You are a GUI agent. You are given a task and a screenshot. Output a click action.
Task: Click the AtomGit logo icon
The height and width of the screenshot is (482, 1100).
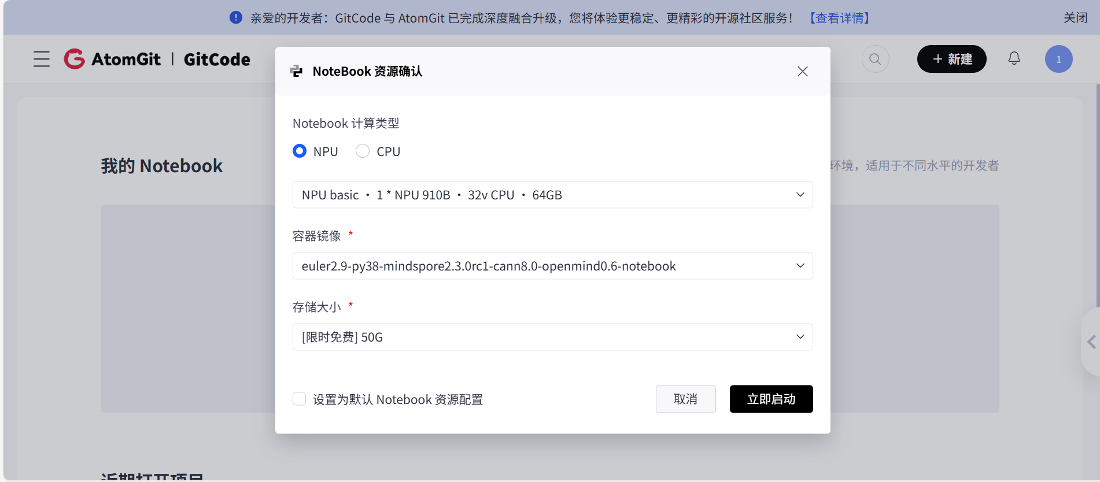(75, 59)
